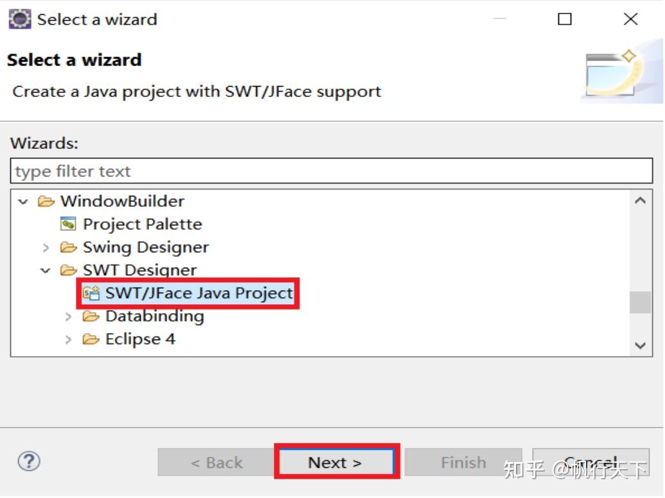Collapse the WindowBuilder tree node
The image size is (665, 498).
pyautogui.click(x=24, y=201)
